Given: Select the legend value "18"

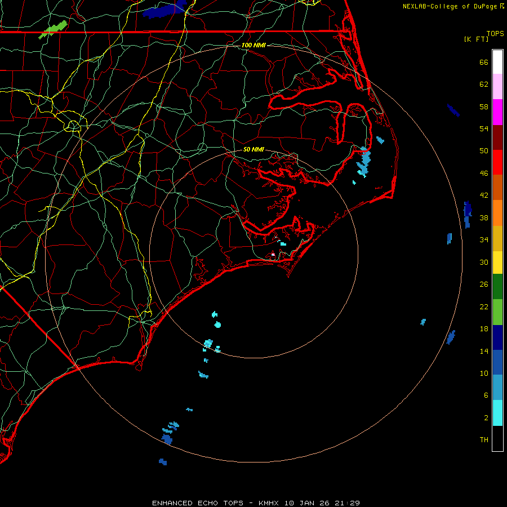Looking at the screenshot, I should click(x=484, y=329).
